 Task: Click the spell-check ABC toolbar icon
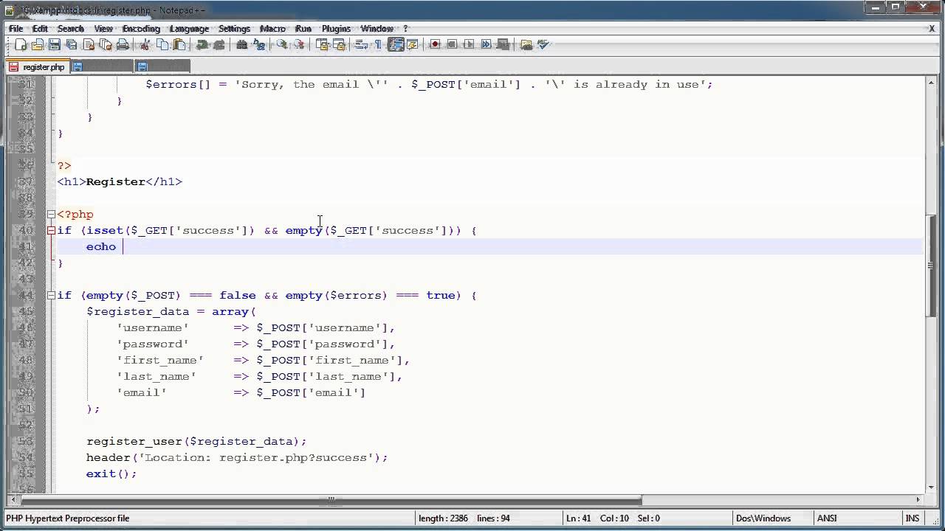pyautogui.click(x=543, y=45)
